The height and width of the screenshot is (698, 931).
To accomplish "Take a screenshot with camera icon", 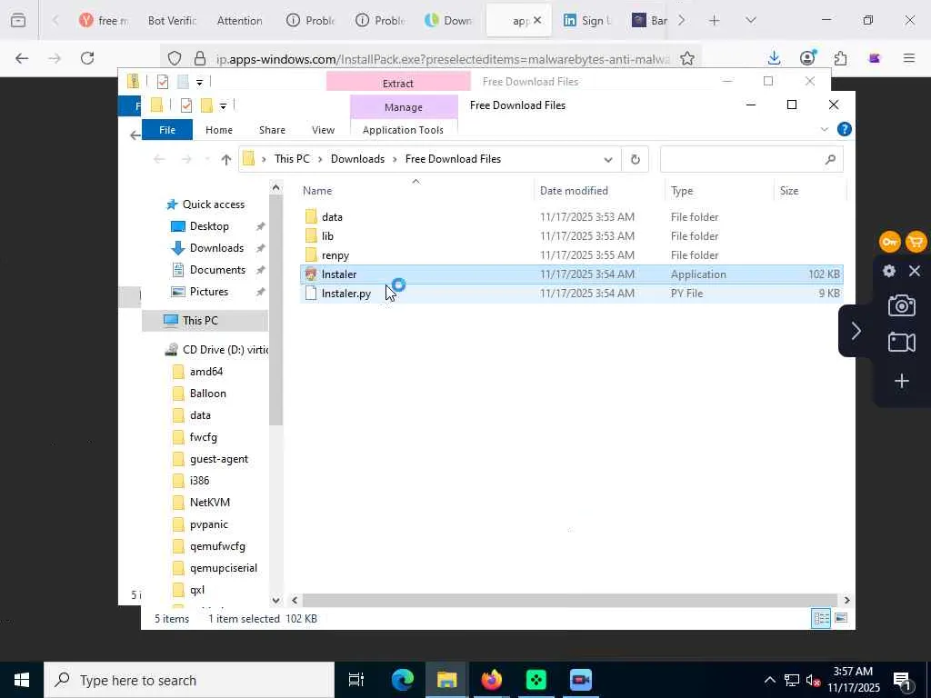I will pos(901,305).
